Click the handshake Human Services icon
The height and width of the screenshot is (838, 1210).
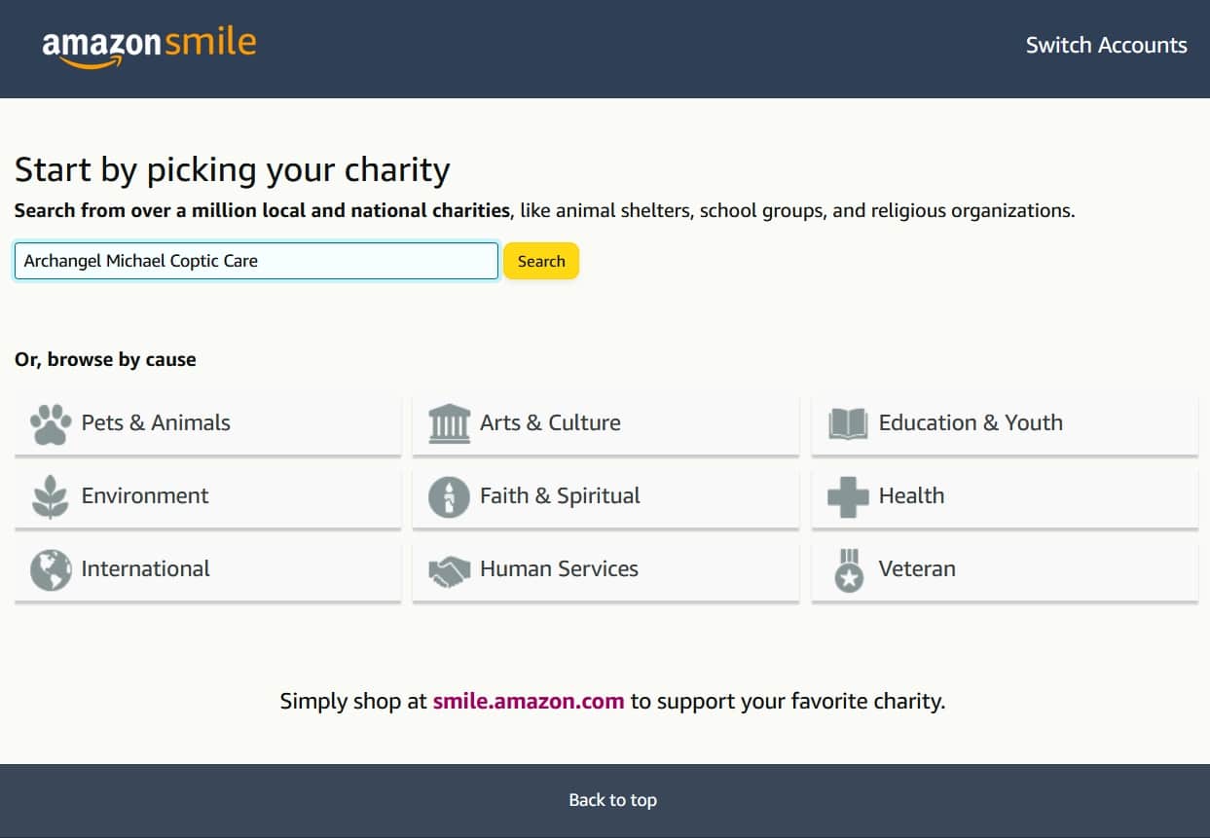[449, 570]
